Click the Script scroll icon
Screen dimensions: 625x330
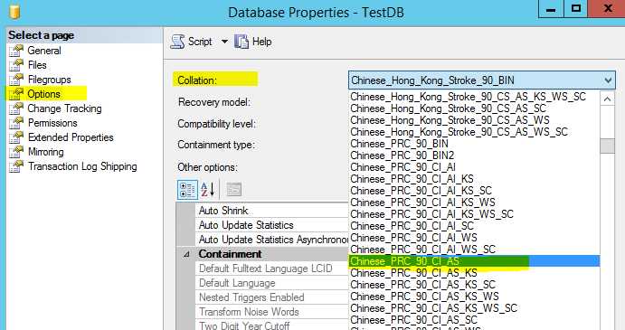(x=178, y=42)
